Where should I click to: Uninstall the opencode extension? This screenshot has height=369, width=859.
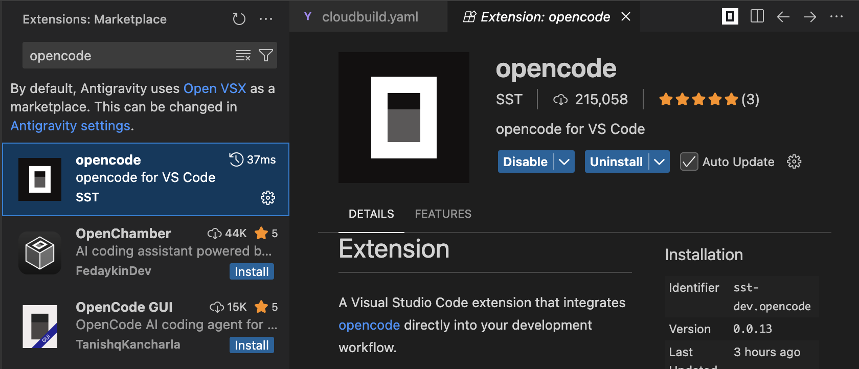tap(616, 162)
